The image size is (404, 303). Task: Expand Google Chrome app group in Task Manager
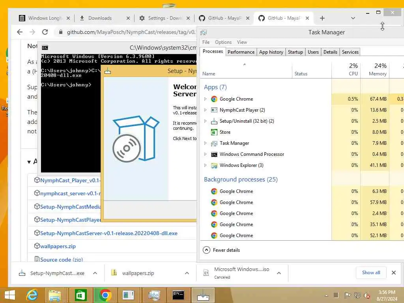(205, 99)
